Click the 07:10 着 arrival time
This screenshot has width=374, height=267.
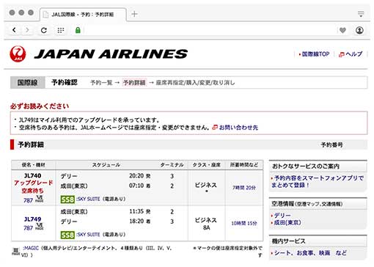click(x=139, y=186)
